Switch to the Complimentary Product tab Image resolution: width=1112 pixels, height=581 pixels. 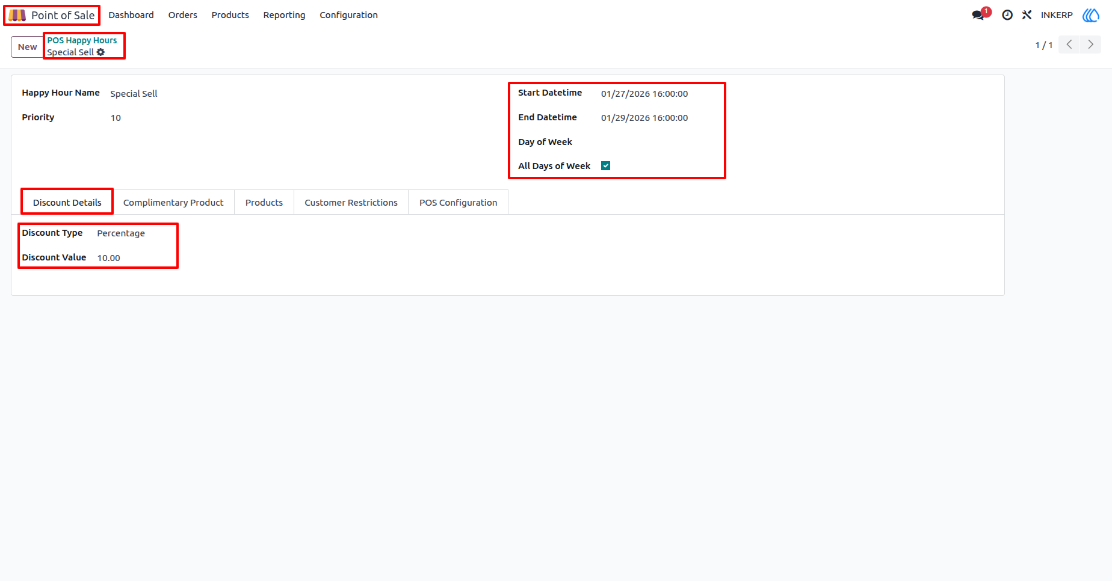click(173, 203)
